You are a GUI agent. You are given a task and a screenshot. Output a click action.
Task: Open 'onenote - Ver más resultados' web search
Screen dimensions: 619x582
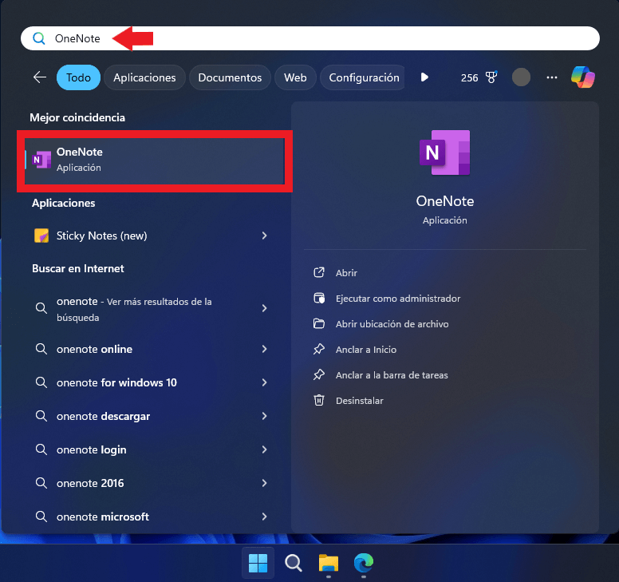(150, 309)
